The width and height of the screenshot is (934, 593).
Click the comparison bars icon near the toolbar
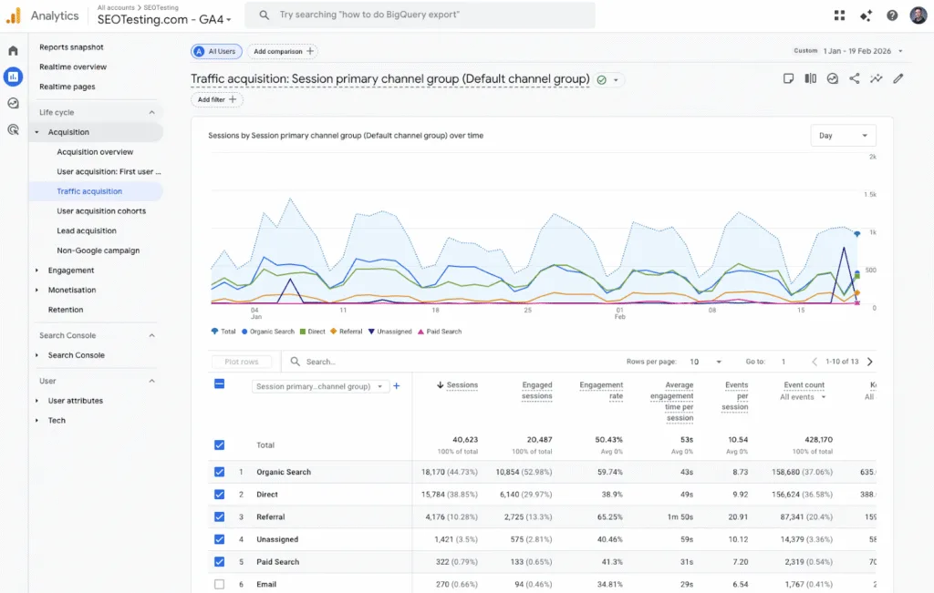(810, 78)
